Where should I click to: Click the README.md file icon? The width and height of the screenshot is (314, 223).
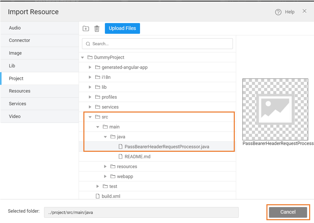click(x=121, y=157)
